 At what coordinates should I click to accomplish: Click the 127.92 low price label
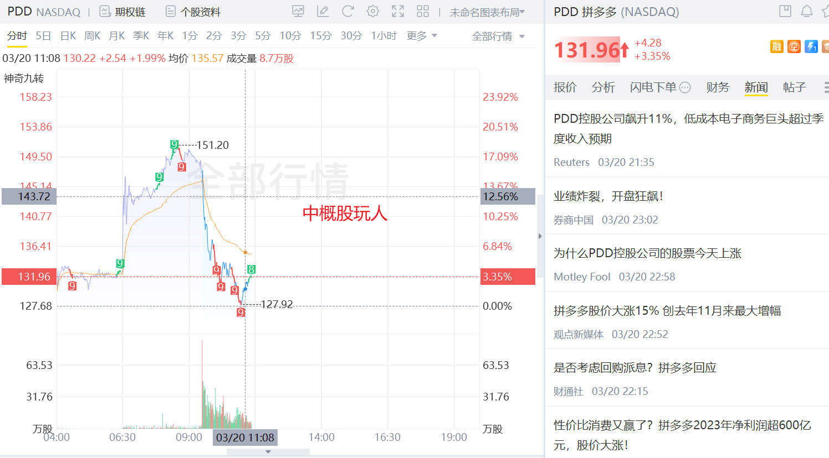(277, 304)
